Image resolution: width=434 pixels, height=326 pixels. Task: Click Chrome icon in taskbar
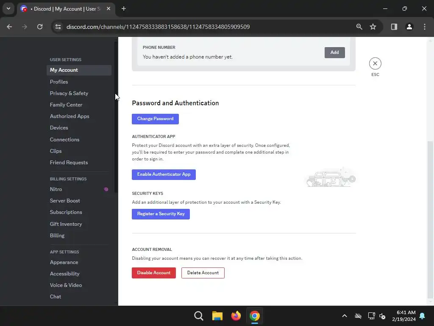[254, 316]
